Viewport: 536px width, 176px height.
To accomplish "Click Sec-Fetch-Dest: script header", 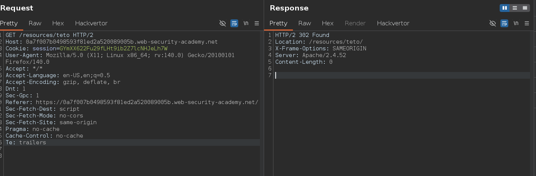I will 43,109.
